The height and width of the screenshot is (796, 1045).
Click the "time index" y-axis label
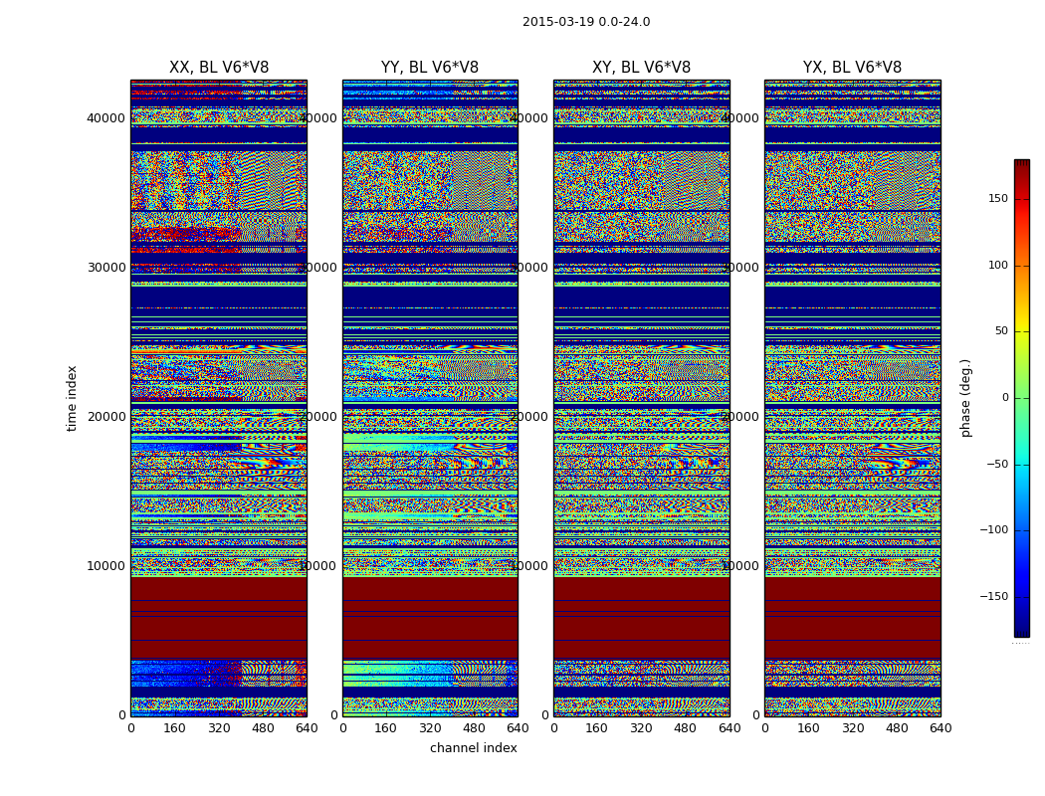(72, 398)
